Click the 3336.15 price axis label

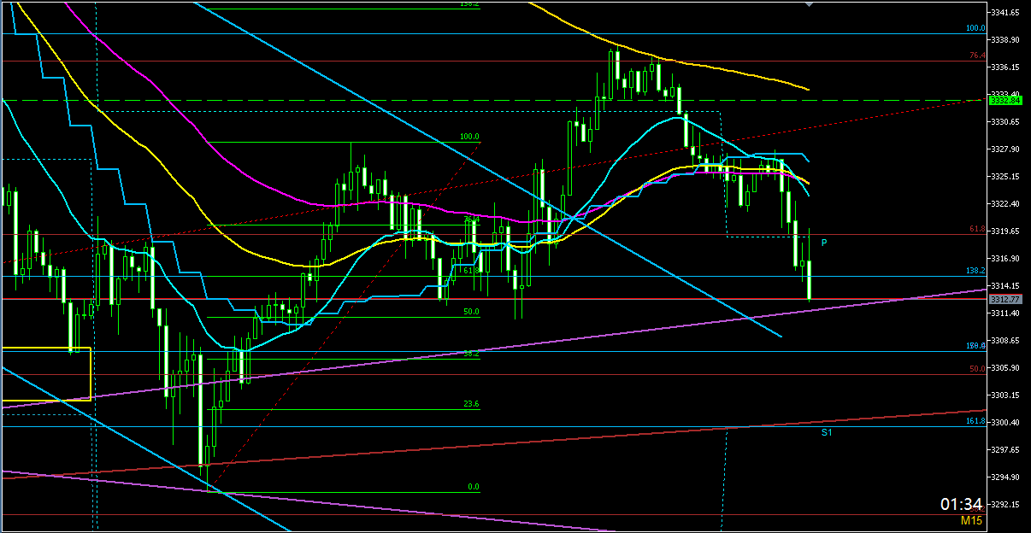(x=1006, y=67)
